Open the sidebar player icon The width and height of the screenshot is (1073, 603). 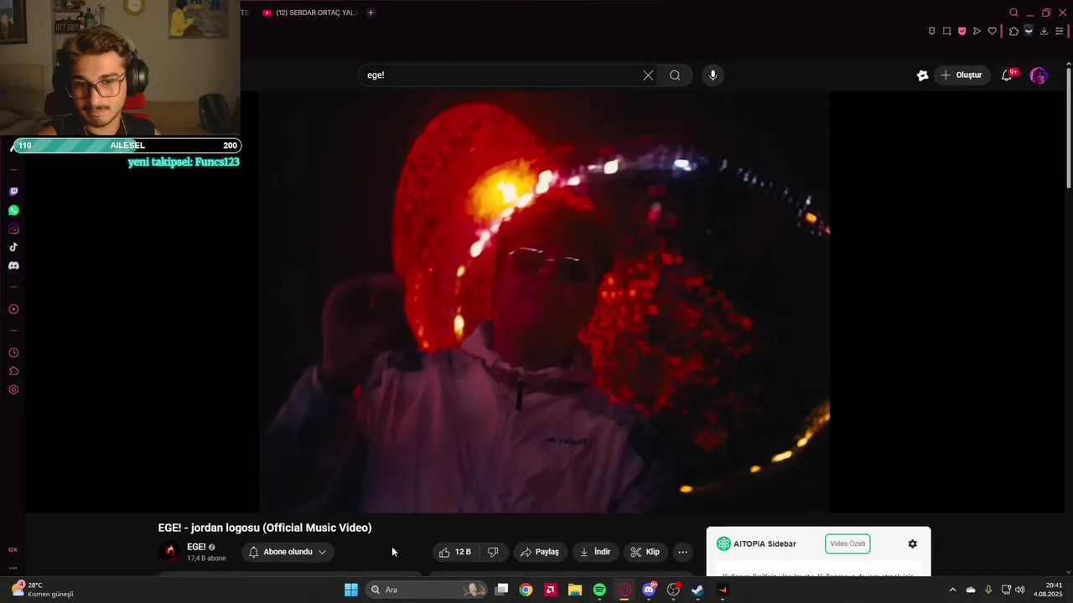coord(13,309)
